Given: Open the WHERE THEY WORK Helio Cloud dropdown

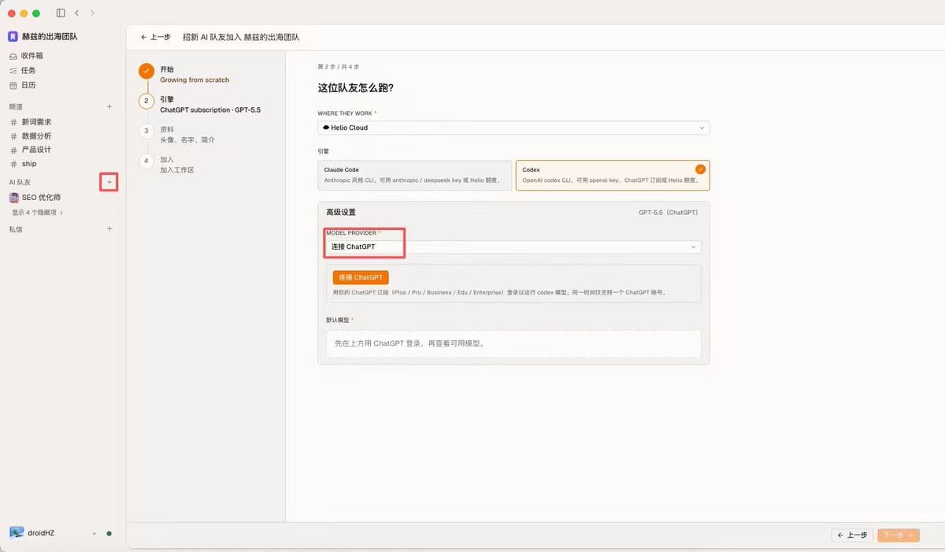Looking at the screenshot, I should pos(513,128).
